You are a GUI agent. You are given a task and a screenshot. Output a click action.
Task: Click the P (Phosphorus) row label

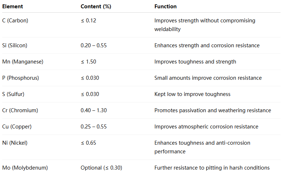21,78
